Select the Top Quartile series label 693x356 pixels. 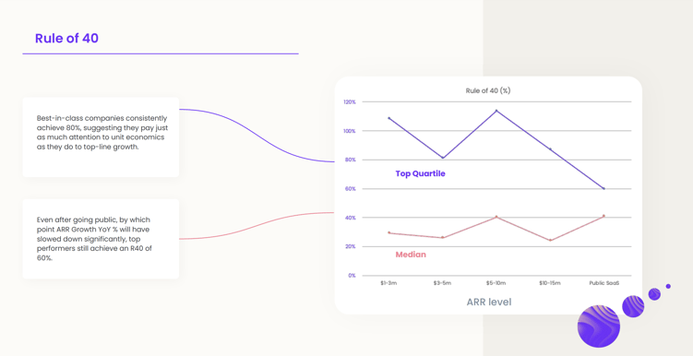420,173
